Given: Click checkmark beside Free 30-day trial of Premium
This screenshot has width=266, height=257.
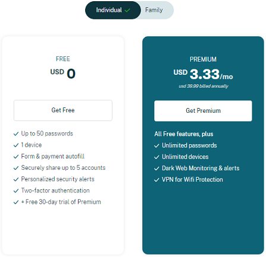Looking at the screenshot, I should pos(16,202).
